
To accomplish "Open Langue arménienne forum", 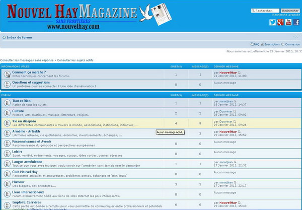I will click(27, 162).
